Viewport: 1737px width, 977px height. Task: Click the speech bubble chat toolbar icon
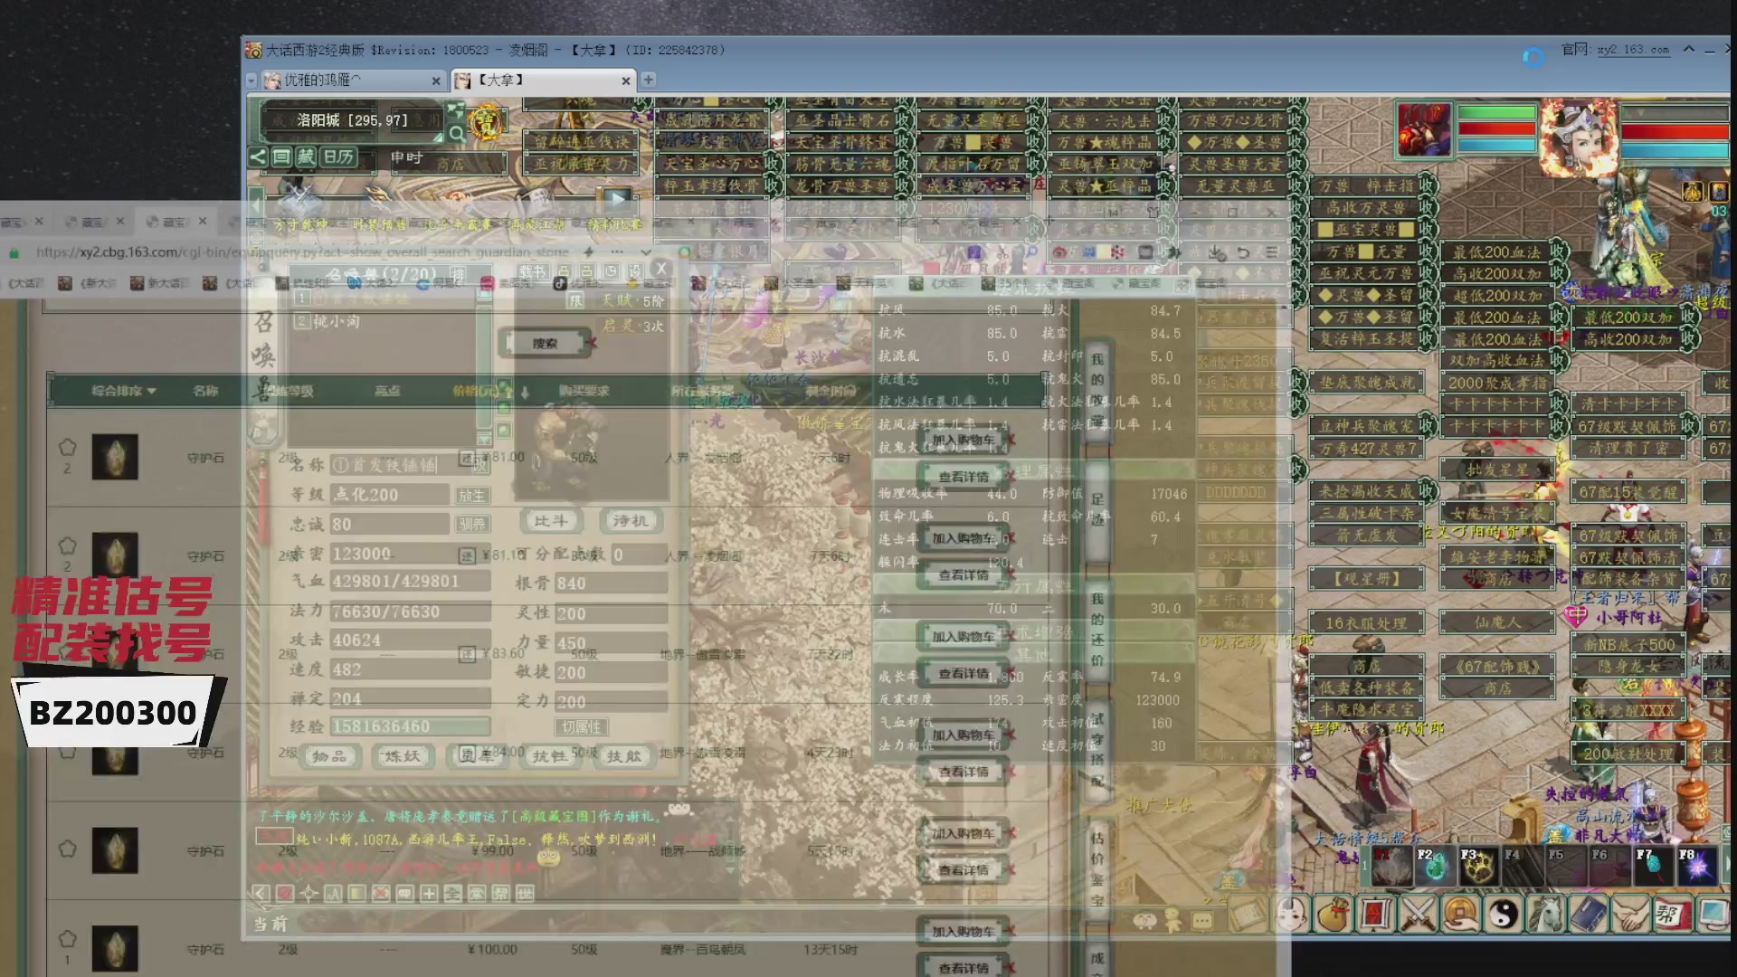click(x=404, y=894)
